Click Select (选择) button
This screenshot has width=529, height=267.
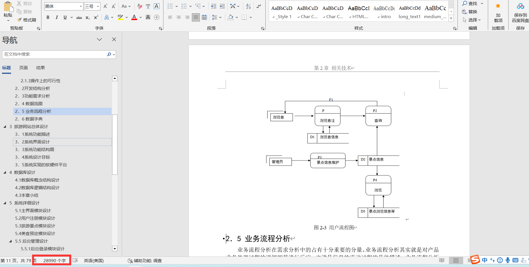click(x=472, y=20)
